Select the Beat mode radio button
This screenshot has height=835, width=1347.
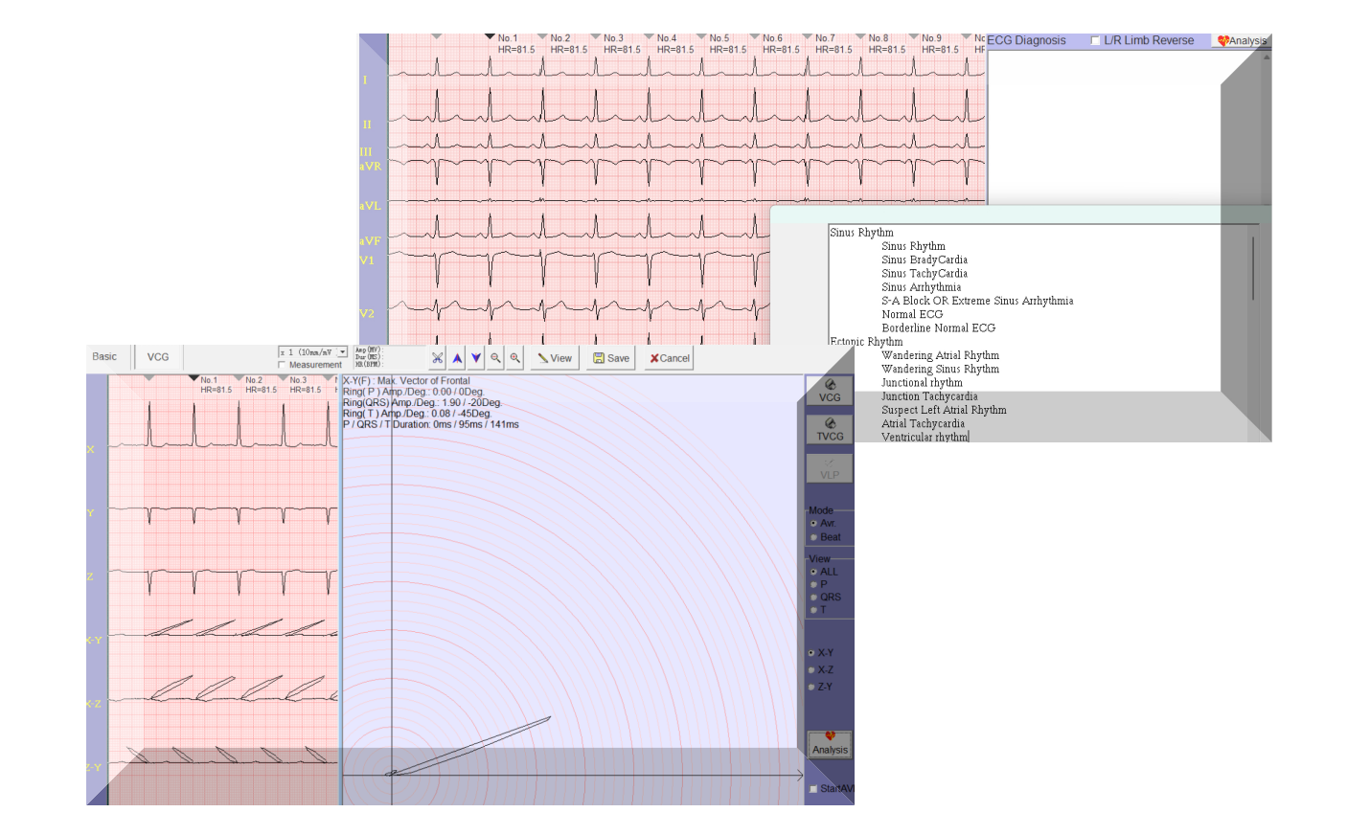click(814, 537)
